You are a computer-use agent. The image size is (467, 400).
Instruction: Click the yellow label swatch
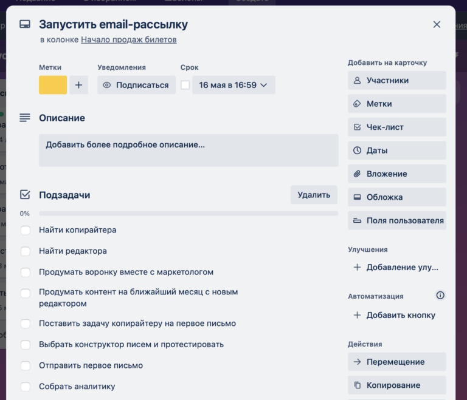pos(53,85)
